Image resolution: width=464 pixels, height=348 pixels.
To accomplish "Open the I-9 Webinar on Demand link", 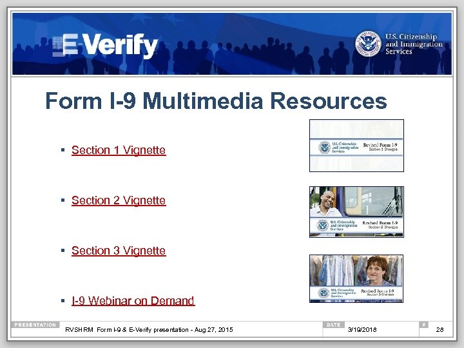I will click(x=133, y=301).
